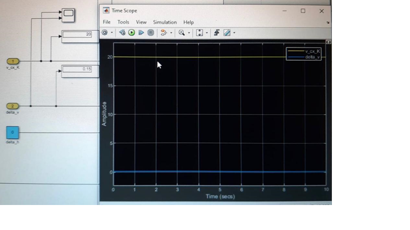Open the Tools menu

tap(123, 22)
